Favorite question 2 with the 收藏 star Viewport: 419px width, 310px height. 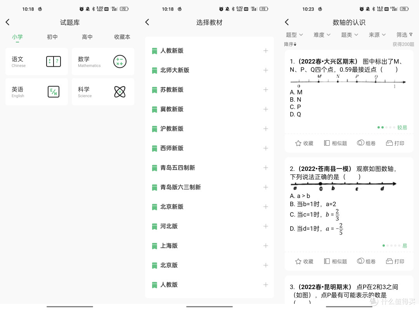304,261
